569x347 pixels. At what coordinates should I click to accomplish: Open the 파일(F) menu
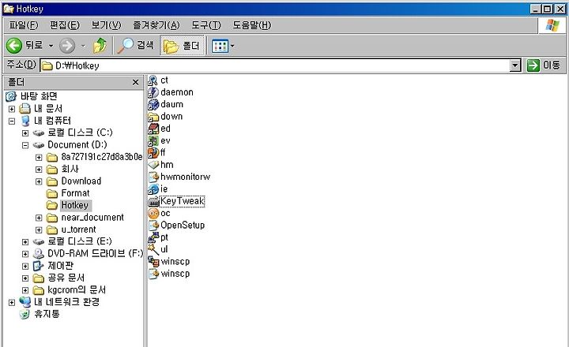[x=24, y=25]
